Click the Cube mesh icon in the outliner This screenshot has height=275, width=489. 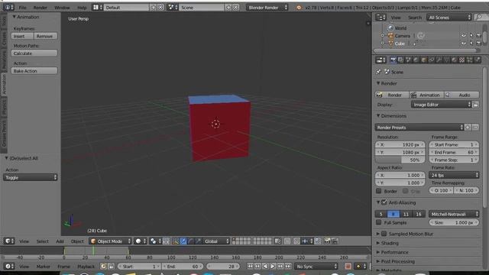click(390, 44)
